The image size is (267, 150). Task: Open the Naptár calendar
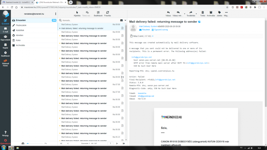(x=5, y=46)
